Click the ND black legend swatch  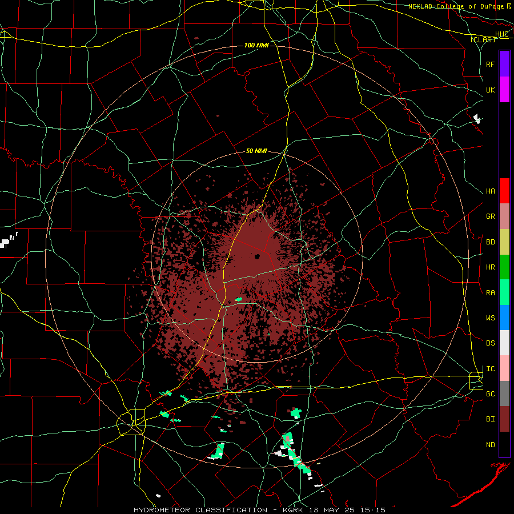(504, 444)
